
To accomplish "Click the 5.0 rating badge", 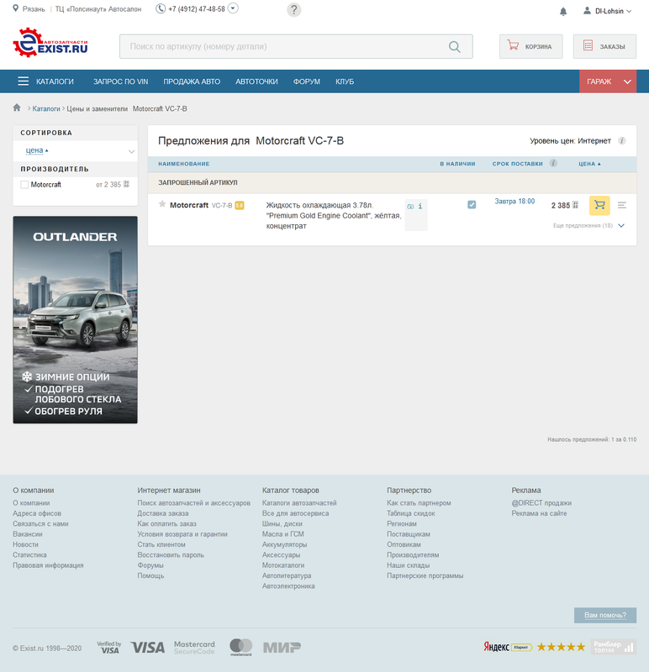I will click(240, 205).
